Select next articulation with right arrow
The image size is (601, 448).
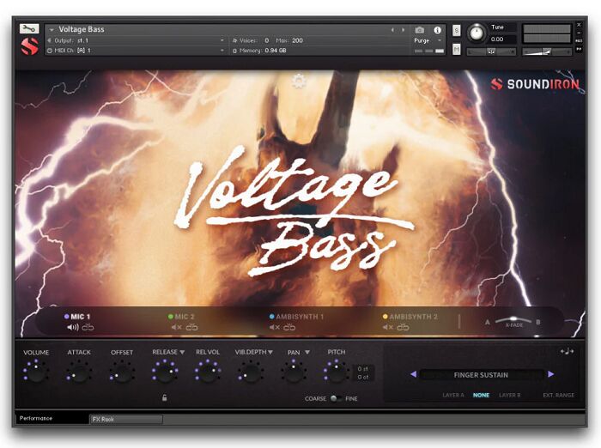[x=551, y=374]
